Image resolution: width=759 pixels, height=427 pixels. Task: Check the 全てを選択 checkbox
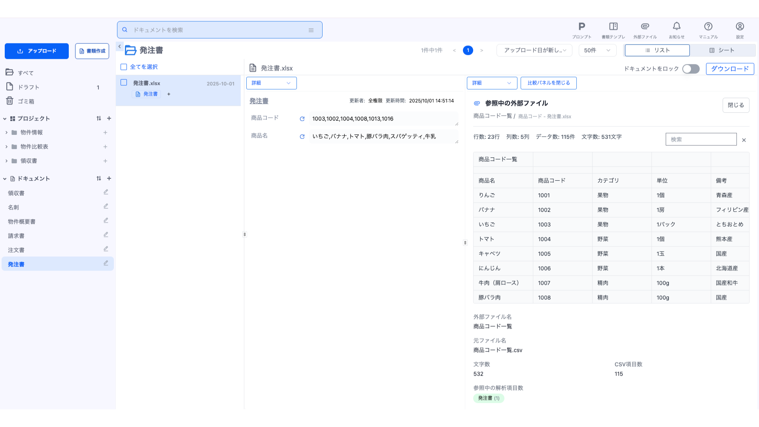(x=124, y=67)
